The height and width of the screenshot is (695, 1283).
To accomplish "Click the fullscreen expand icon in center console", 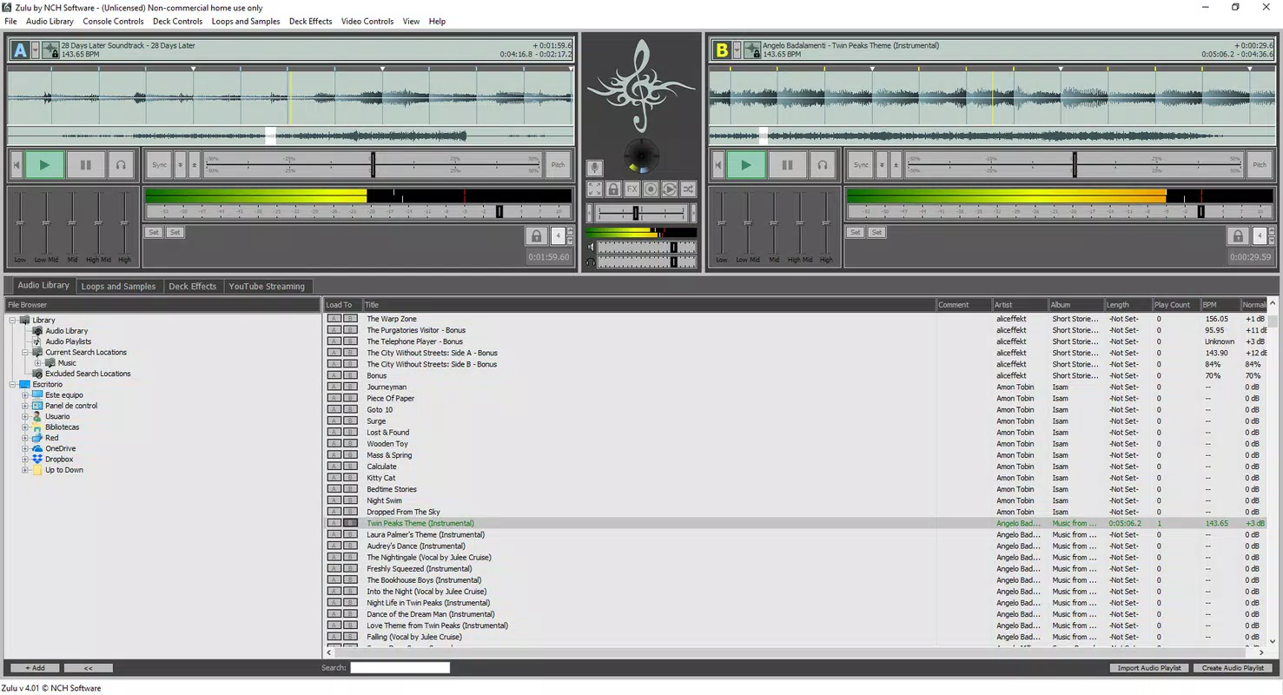I will 594,189.
